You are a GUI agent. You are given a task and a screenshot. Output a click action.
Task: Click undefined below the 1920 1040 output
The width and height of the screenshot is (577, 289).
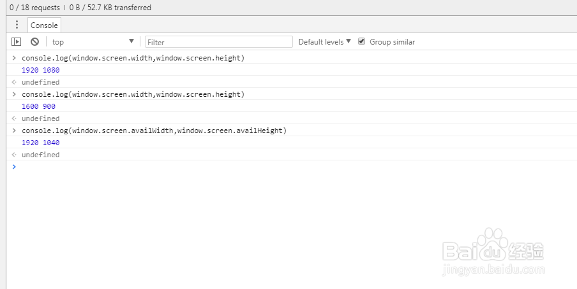40,155
